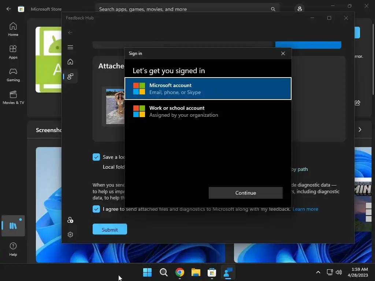Image resolution: width=375 pixels, height=281 pixels.
Task: Show hidden system tray icons
Action: (318, 272)
